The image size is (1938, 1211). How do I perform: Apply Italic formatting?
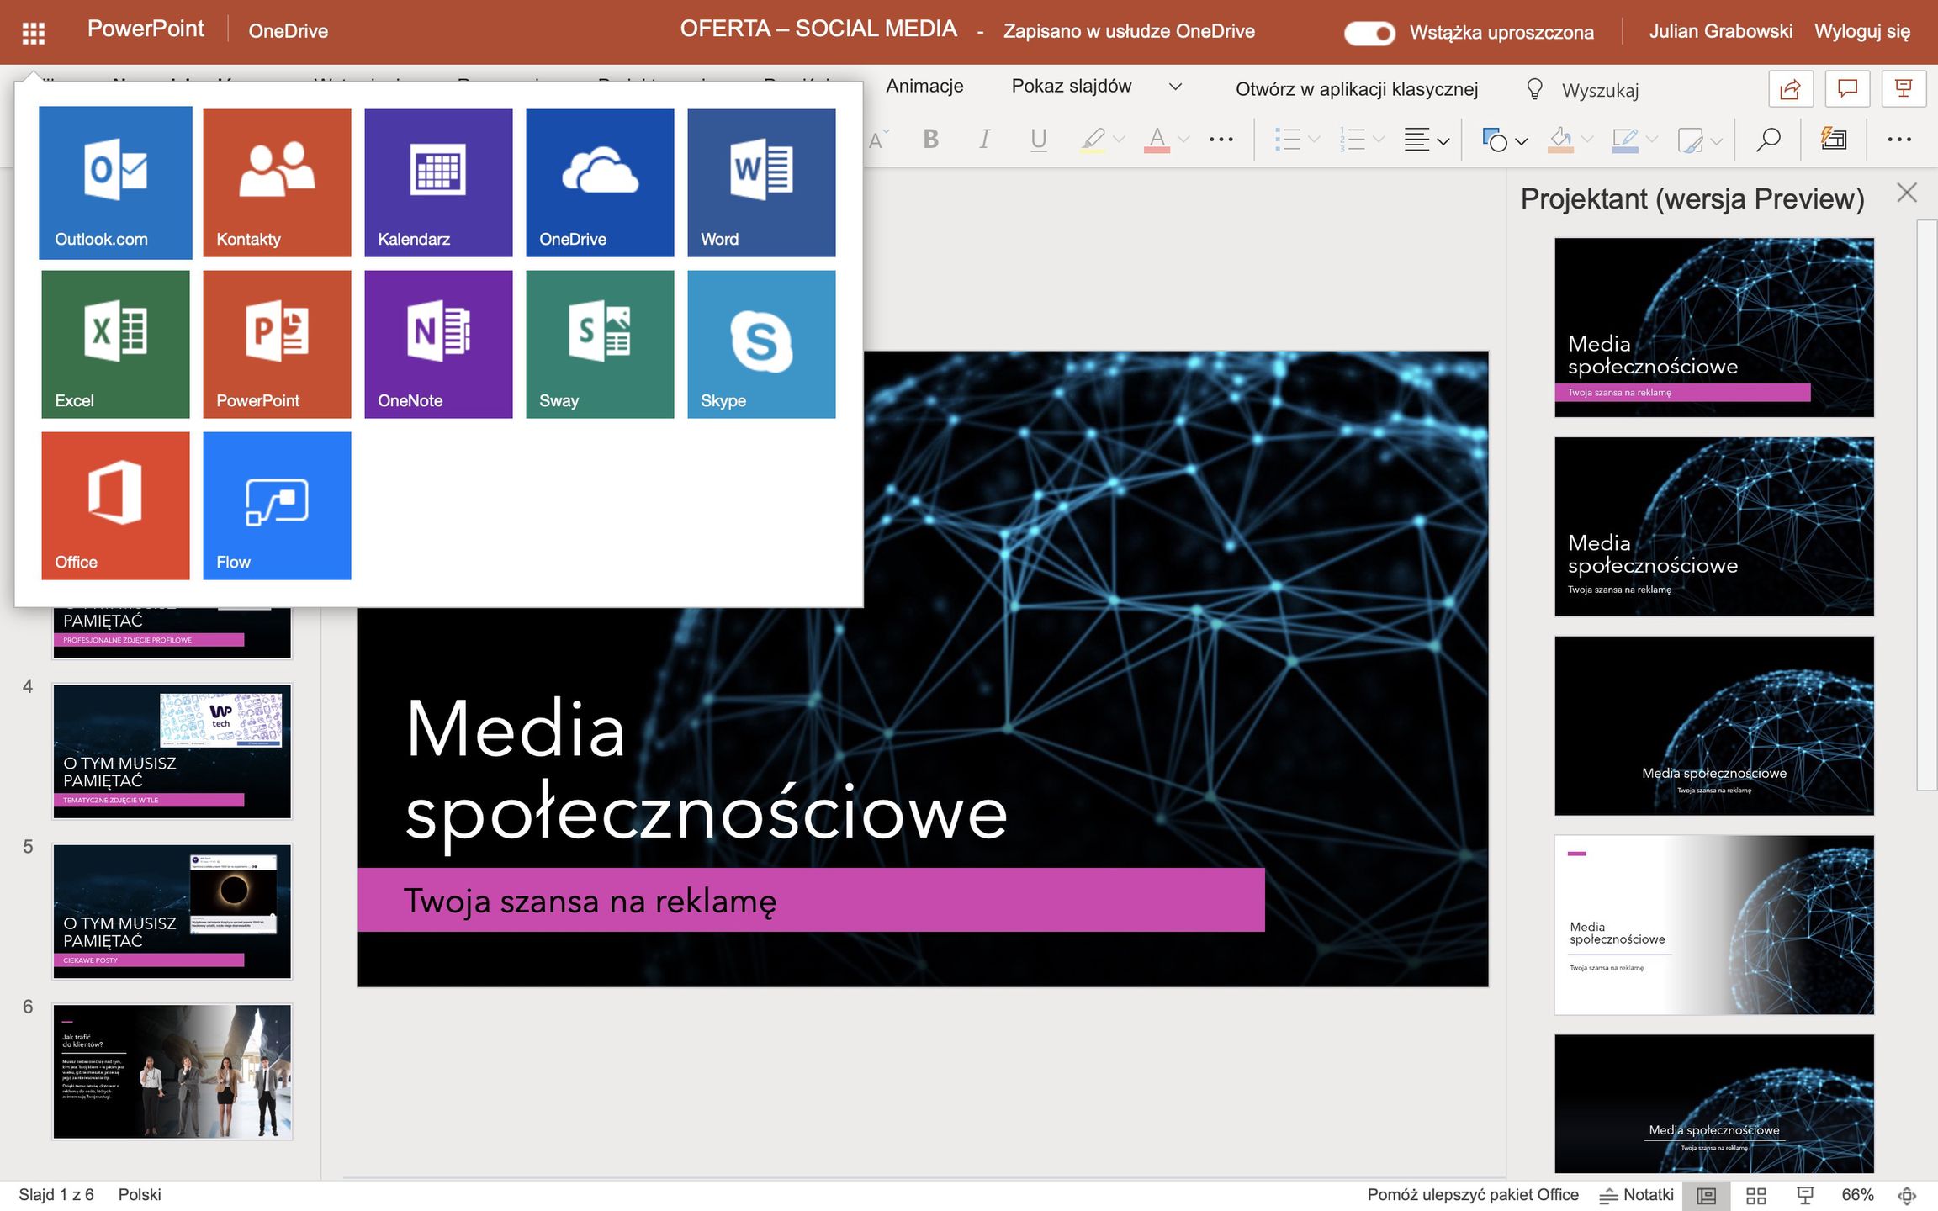click(983, 139)
